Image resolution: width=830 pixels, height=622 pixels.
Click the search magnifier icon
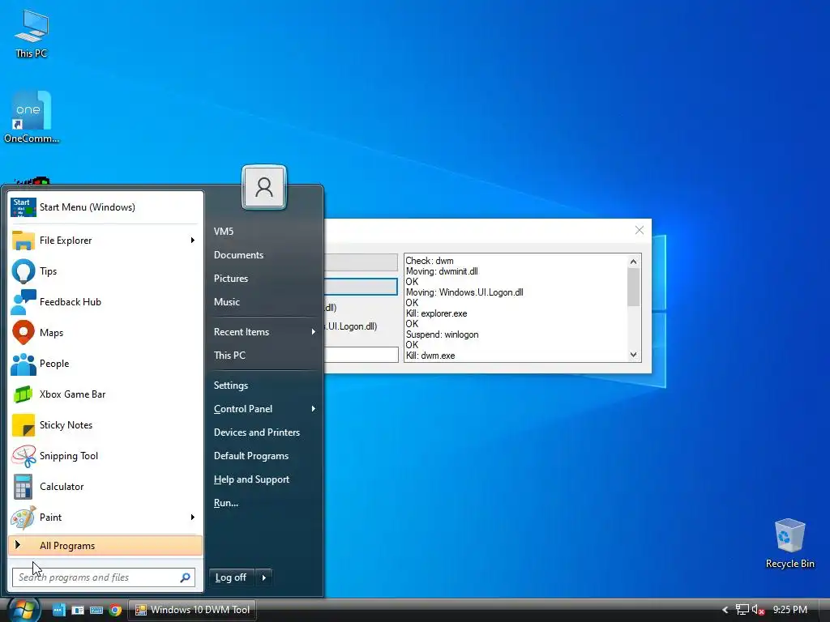pos(186,577)
